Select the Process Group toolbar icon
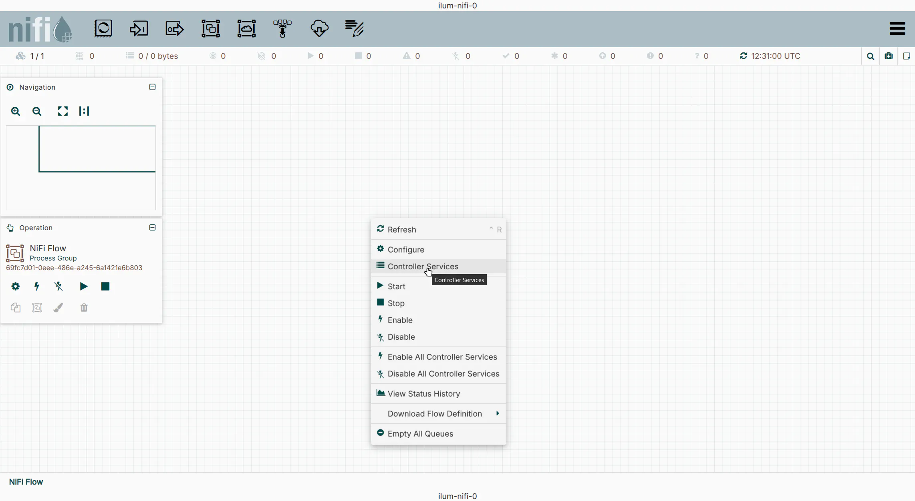The height and width of the screenshot is (501, 915). (x=211, y=28)
